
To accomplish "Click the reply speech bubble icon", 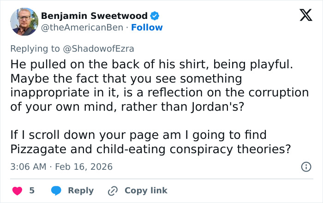I will (56, 191).
